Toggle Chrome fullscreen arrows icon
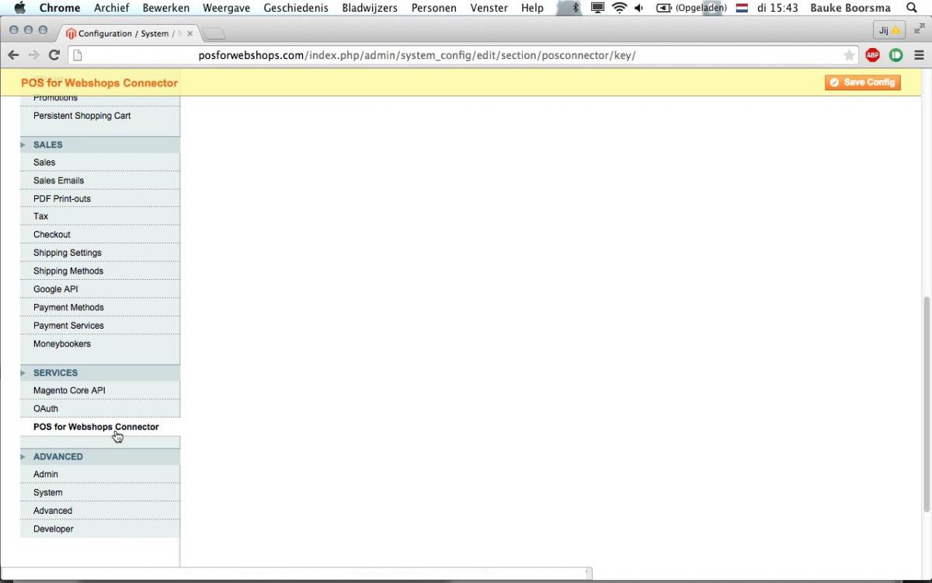Screen dimensions: 932x583 920,30
